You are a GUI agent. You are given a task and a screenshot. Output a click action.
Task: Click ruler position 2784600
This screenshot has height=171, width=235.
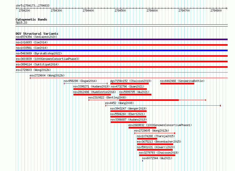tap(152, 11)
